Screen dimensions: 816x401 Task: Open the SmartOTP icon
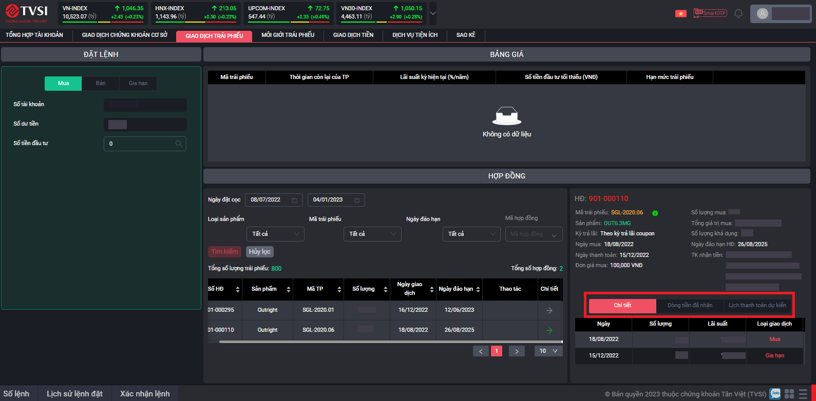pos(710,13)
